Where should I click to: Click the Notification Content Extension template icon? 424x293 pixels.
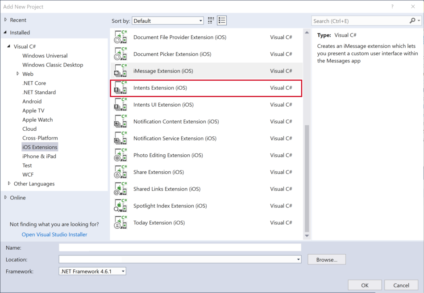pos(121,121)
